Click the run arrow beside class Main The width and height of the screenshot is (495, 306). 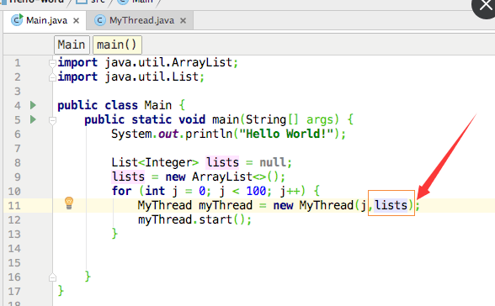33,105
